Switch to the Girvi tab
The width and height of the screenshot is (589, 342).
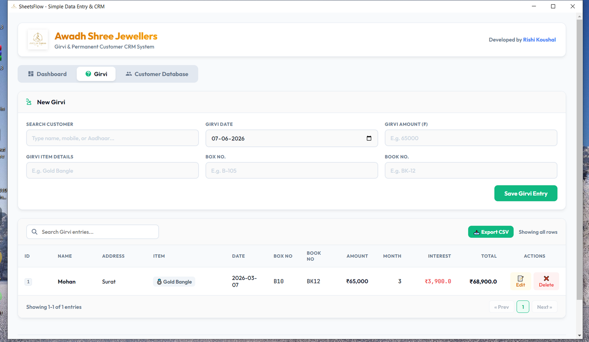tap(96, 74)
